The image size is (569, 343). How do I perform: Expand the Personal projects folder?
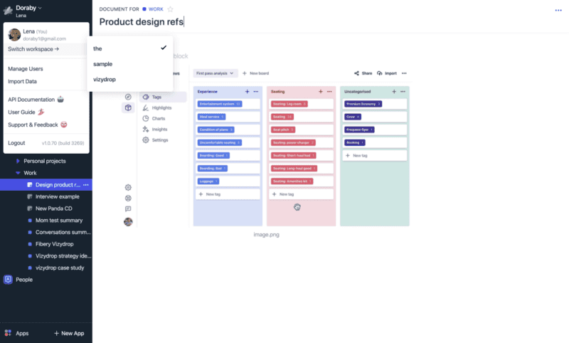click(18, 162)
